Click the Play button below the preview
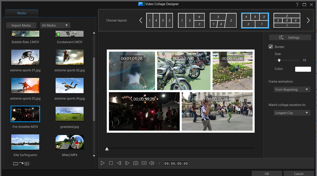Screen dimensions: 317x176 point(103,163)
